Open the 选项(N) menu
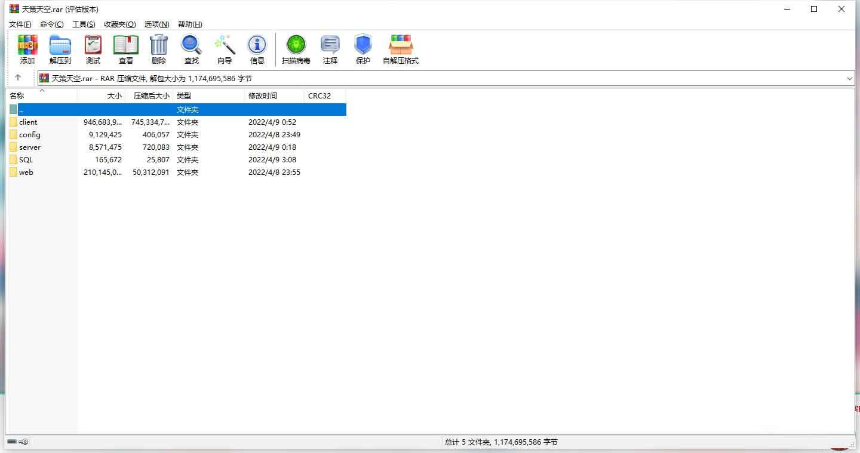Image resolution: width=860 pixels, height=453 pixels. [157, 24]
